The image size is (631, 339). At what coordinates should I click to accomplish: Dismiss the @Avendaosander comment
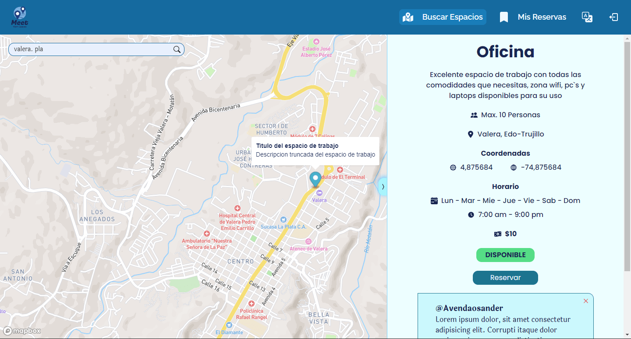(586, 301)
